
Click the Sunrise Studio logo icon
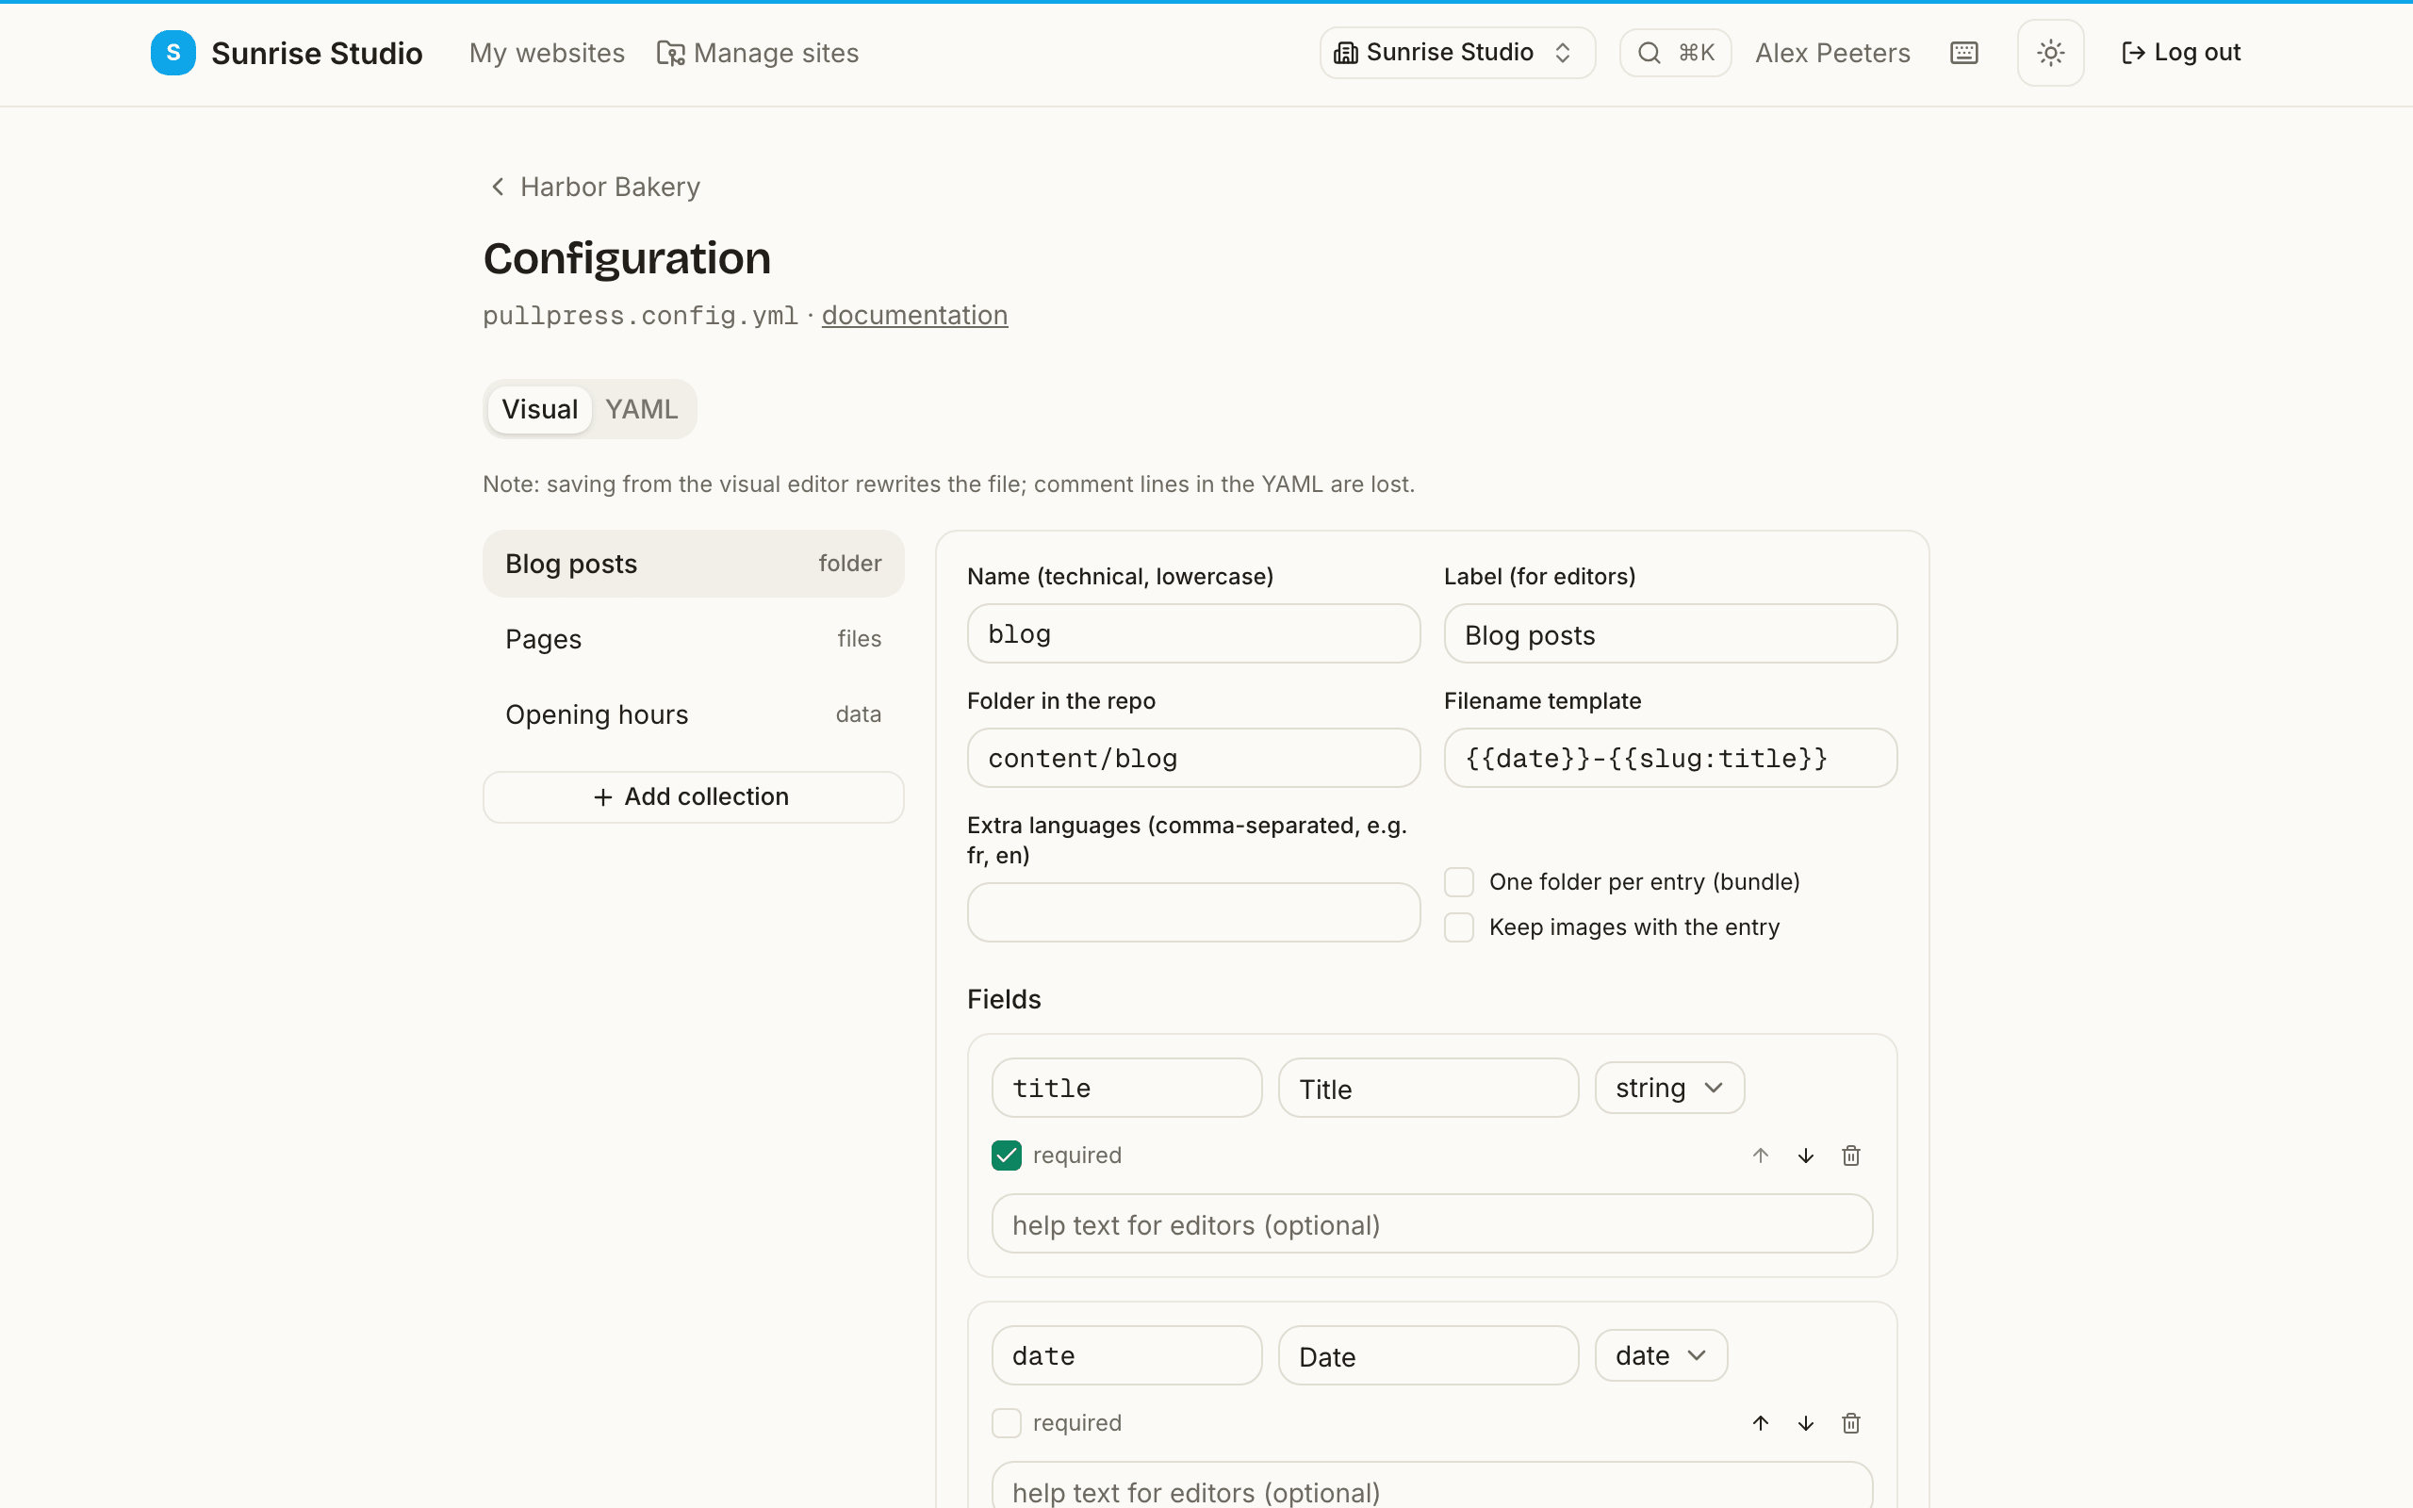[x=172, y=53]
